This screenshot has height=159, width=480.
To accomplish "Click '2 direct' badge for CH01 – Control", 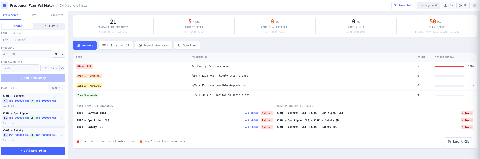I will click(267, 113).
